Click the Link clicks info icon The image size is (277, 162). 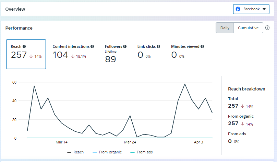tap(158, 46)
